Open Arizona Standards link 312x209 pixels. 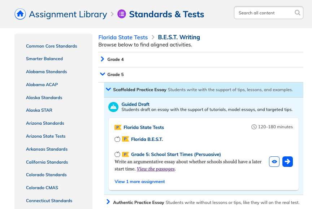pyautogui.click(x=45, y=123)
